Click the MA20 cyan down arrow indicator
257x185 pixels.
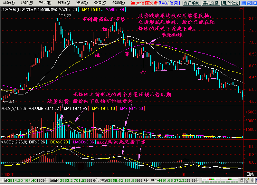click(x=79, y=10)
